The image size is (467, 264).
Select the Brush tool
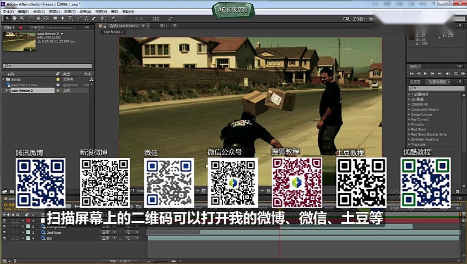tap(79, 19)
